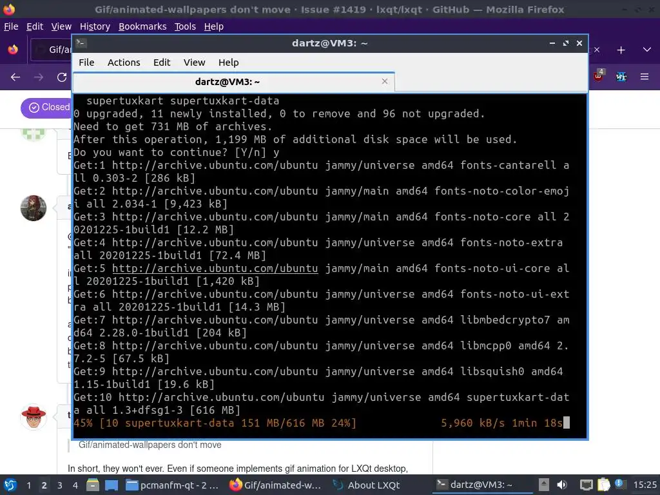Go back in Firefox

pos(15,77)
